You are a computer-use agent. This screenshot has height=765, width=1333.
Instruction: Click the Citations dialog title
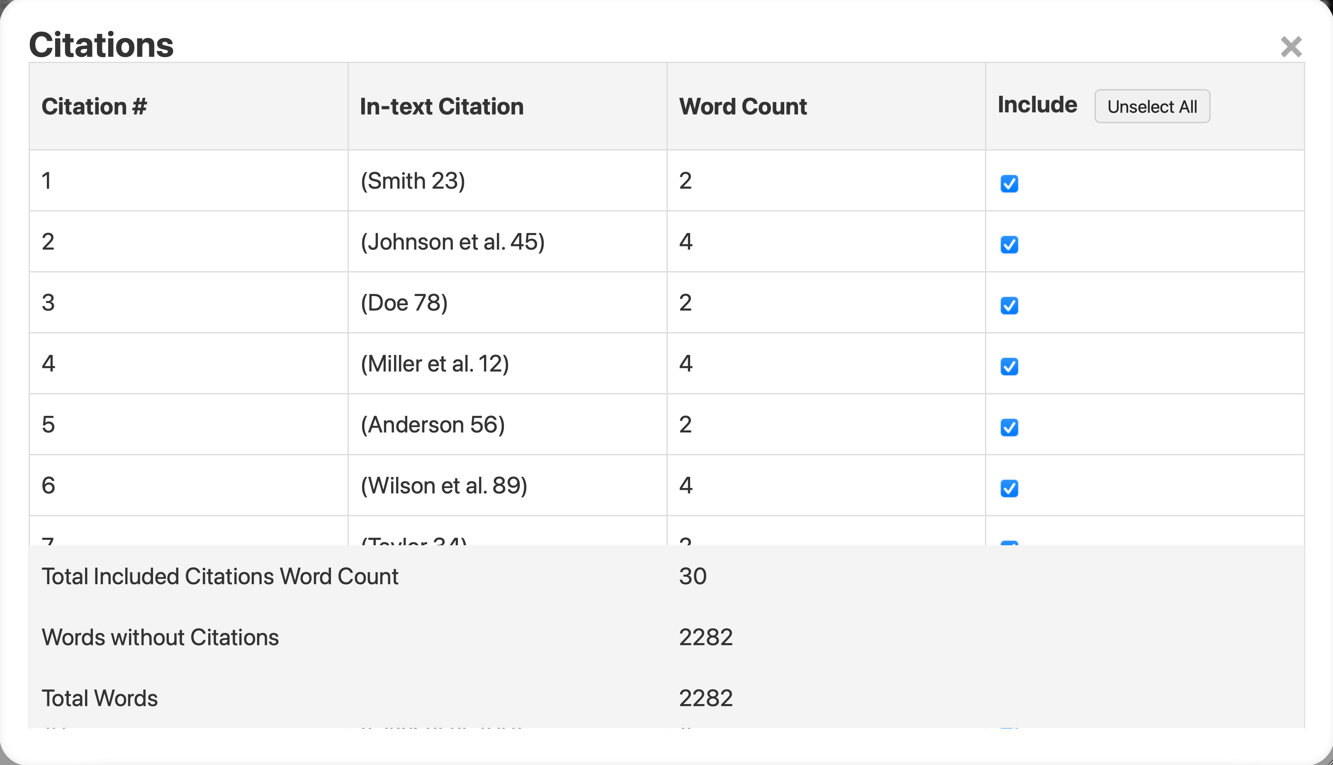click(x=102, y=45)
